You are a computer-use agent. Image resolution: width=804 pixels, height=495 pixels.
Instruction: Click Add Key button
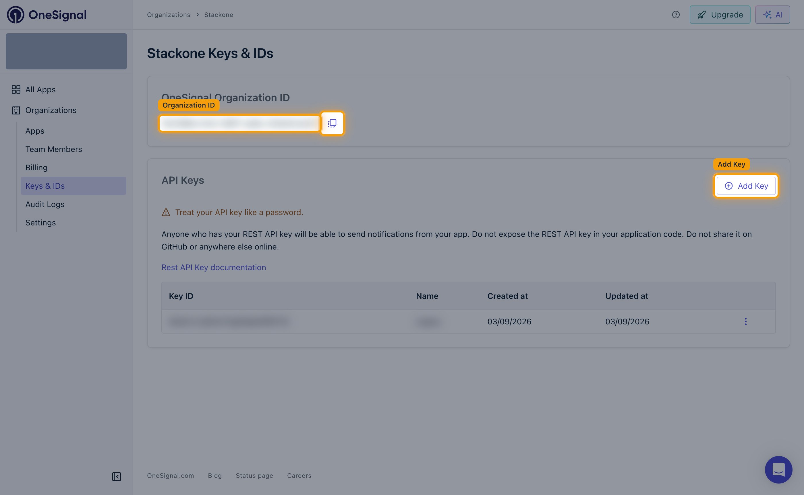click(x=746, y=186)
